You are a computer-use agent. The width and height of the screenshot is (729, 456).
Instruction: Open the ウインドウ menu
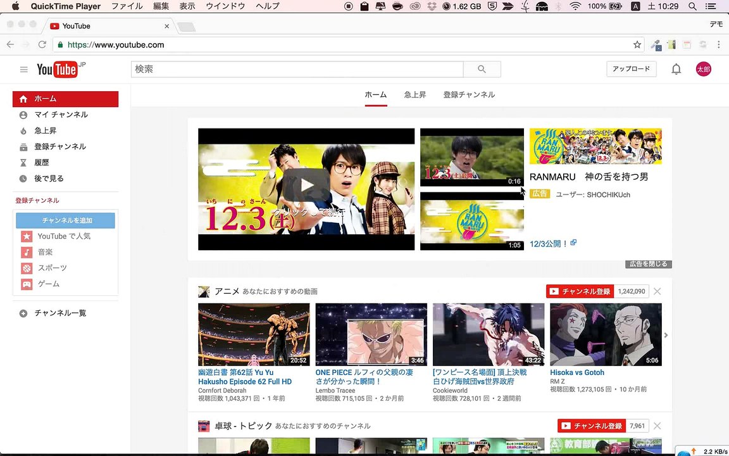point(225,6)
